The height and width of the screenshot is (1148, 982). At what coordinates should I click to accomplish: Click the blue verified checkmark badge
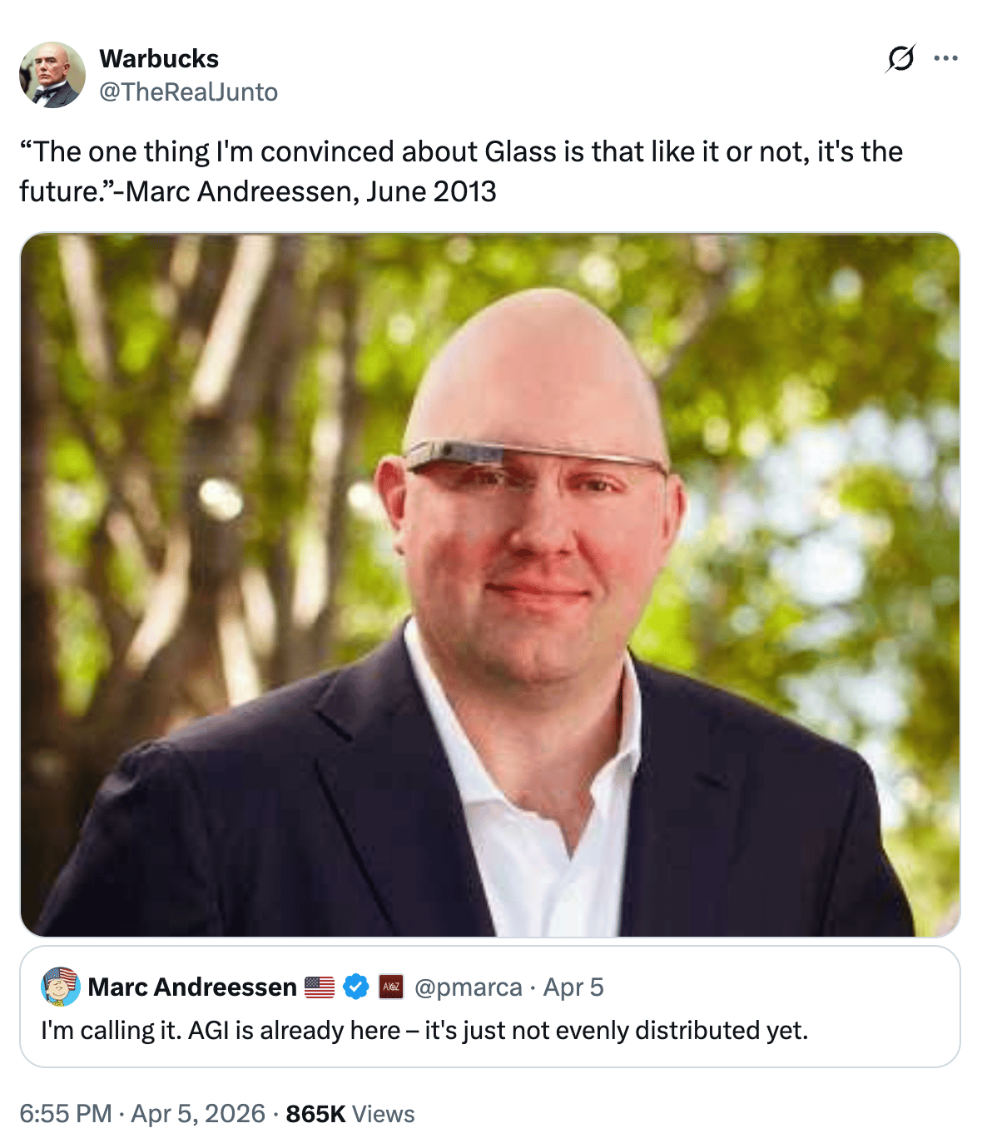355,987
